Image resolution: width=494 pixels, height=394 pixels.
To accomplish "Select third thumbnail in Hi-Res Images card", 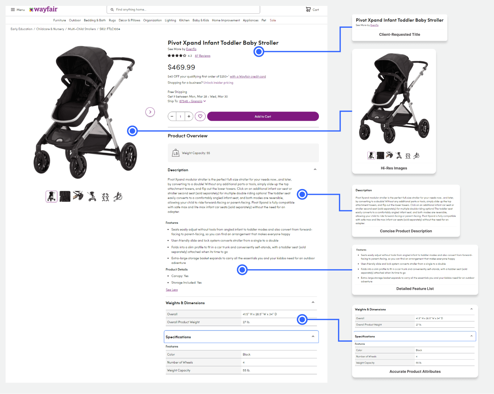I will tap(389, 155).
